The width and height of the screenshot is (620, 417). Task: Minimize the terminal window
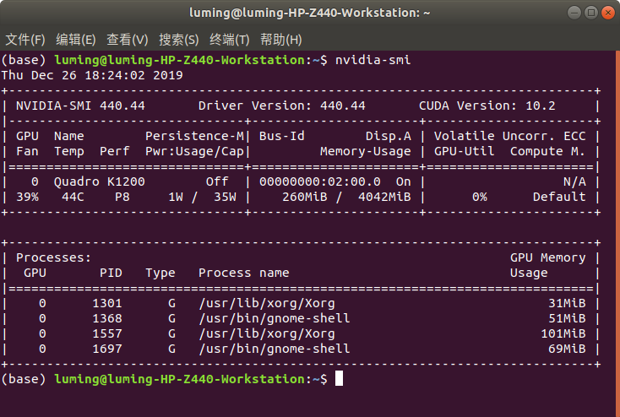(574, 13)
